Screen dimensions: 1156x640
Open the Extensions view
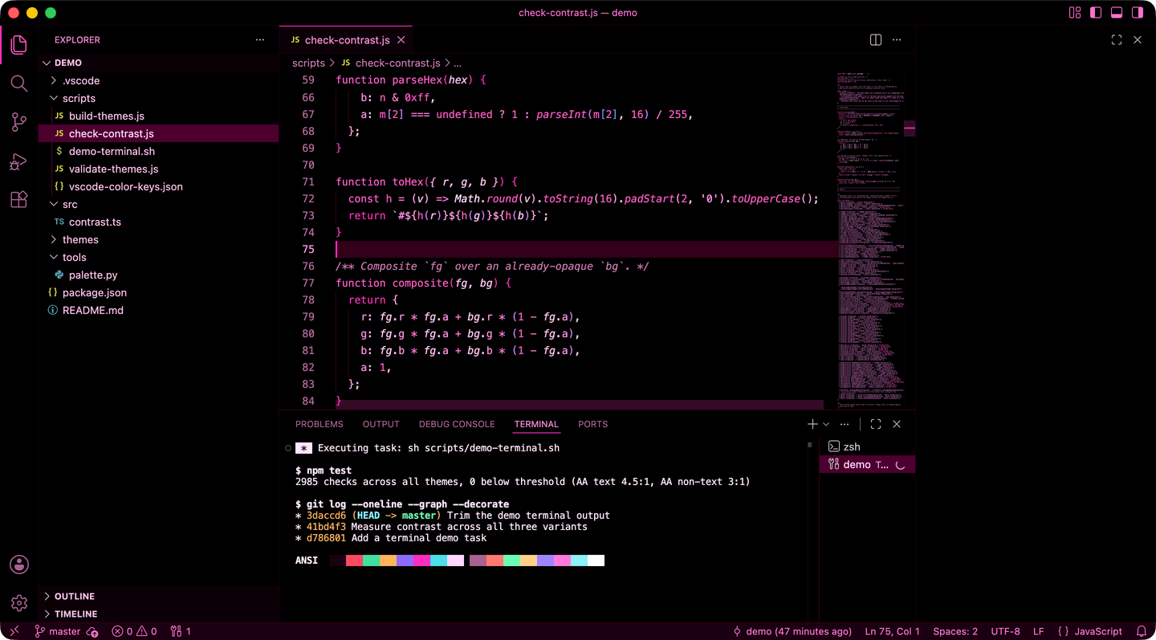tap(19, 199)
